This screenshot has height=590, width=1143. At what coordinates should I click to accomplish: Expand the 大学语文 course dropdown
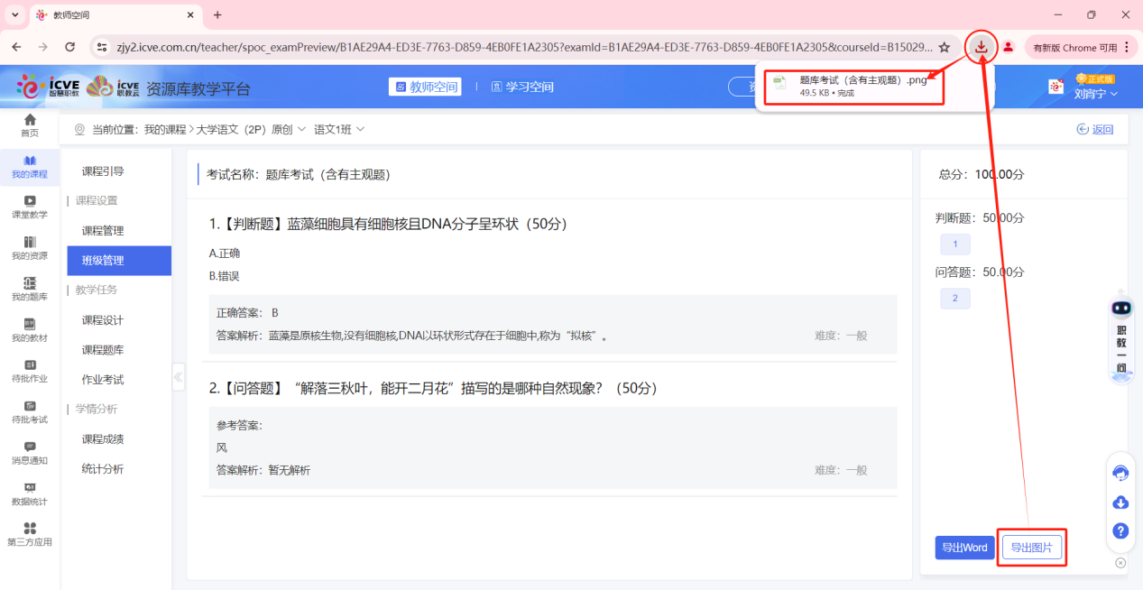point(251,130)
